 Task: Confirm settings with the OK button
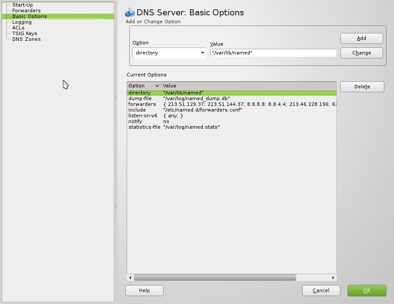367,290
